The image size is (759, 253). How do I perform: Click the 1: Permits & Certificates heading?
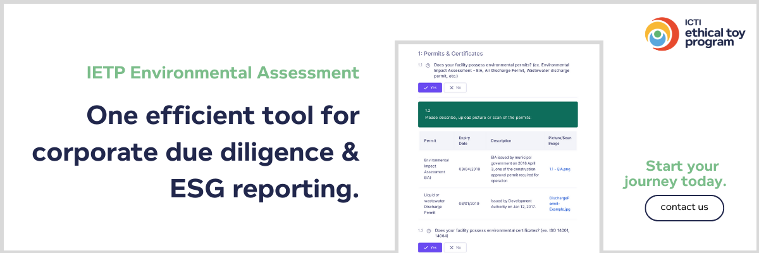450,54
